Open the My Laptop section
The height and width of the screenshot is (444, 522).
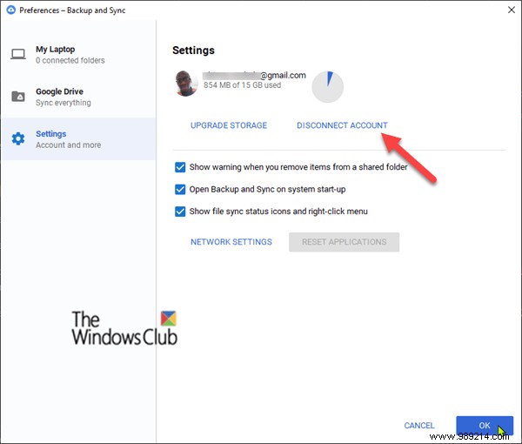coord(78,55)
